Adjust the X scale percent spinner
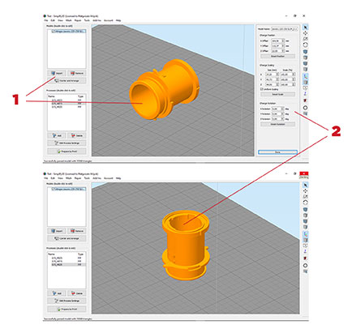 pos(294,75)
